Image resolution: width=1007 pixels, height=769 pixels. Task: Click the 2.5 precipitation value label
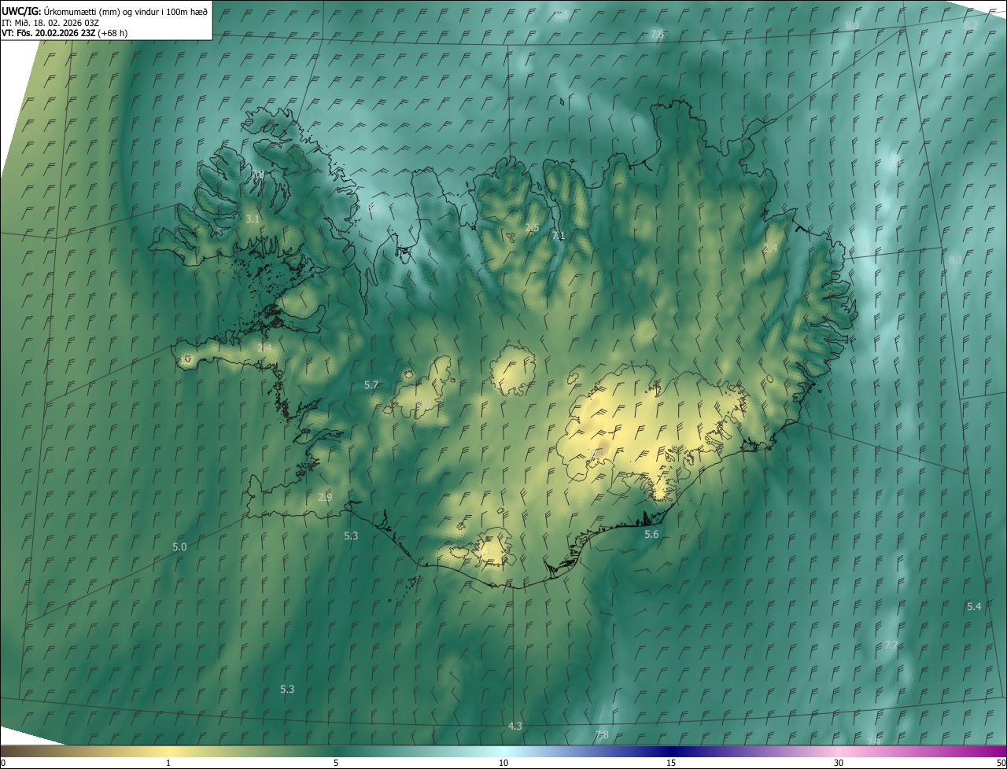[532, 227]
